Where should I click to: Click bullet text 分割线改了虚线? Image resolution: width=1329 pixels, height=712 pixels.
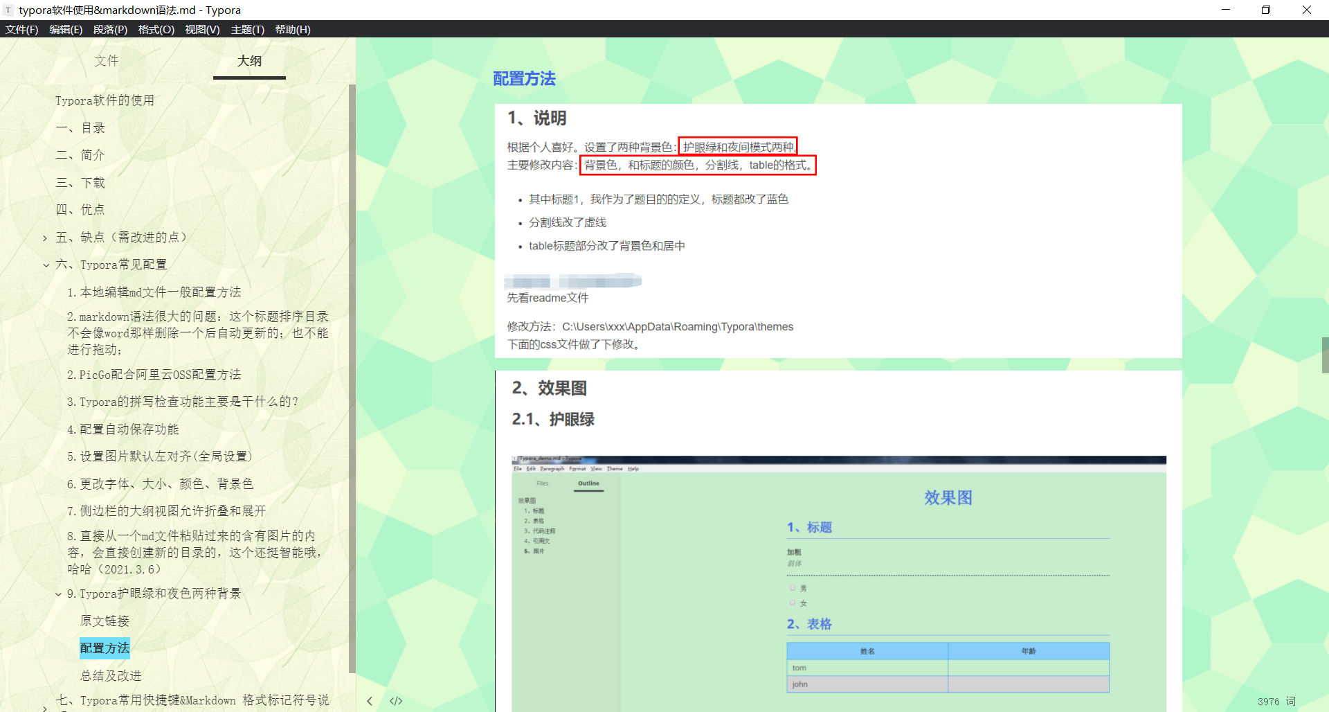568,222
